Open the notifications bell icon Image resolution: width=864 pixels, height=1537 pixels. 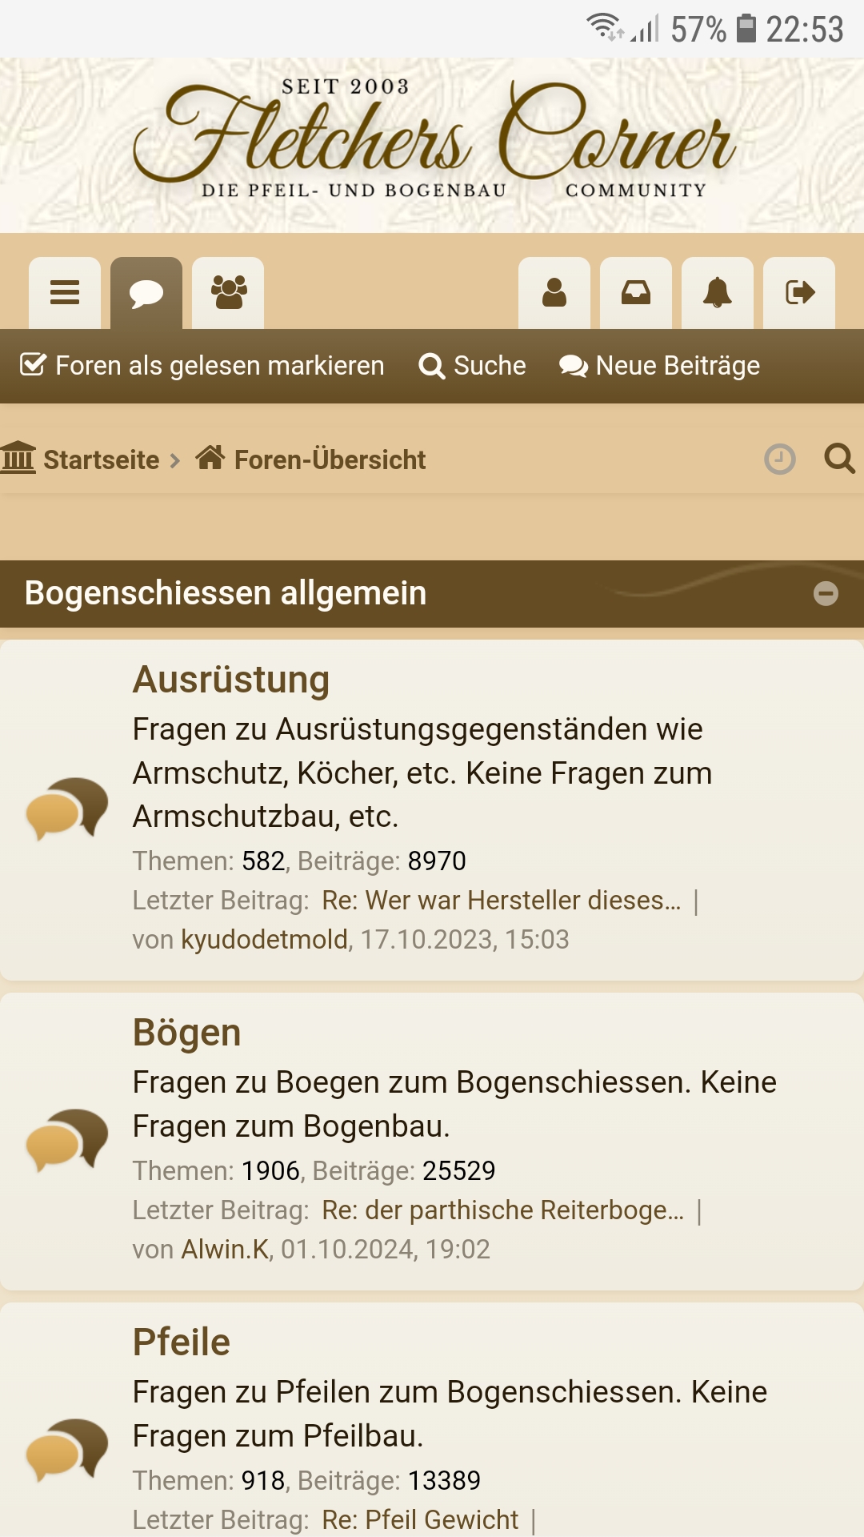coord(718,293)
